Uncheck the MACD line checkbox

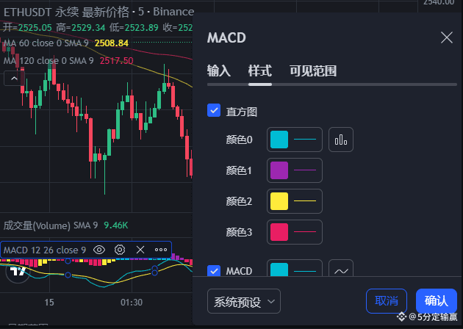214,270
